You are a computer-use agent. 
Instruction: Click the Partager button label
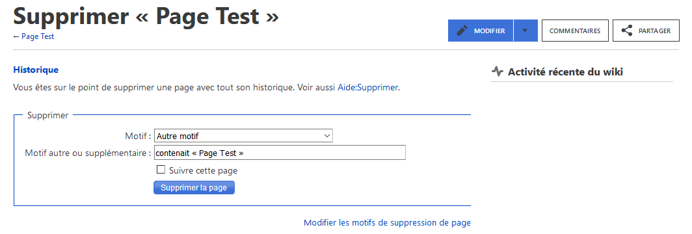655,31
